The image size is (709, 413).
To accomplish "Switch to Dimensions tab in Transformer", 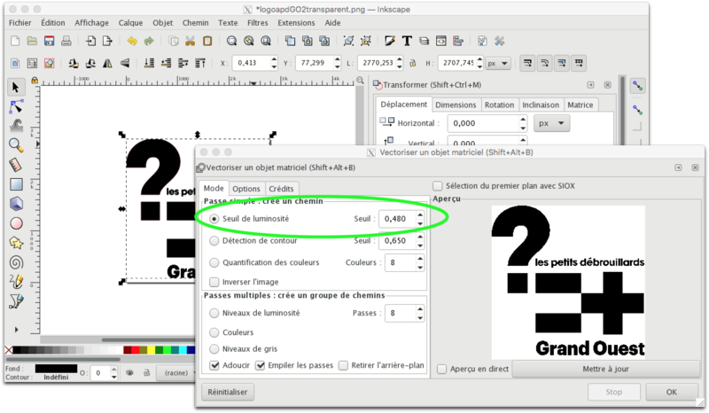I will click(x=456, y=105).
